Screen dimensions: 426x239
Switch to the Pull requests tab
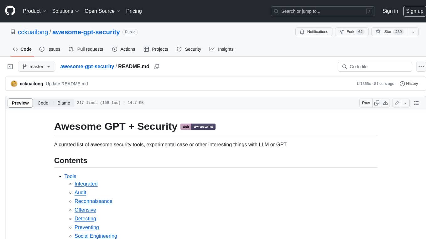click(86, 49)
